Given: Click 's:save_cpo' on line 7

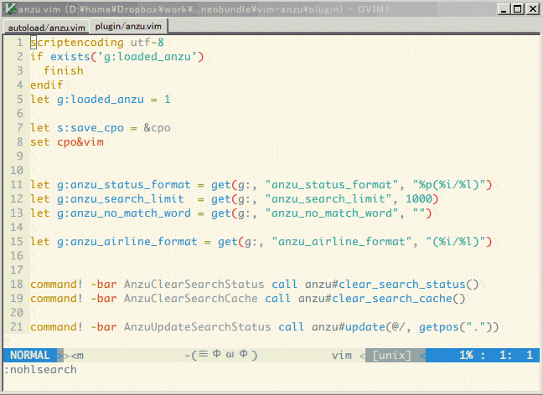Looking at the screenshot, I should pos(90,128).
